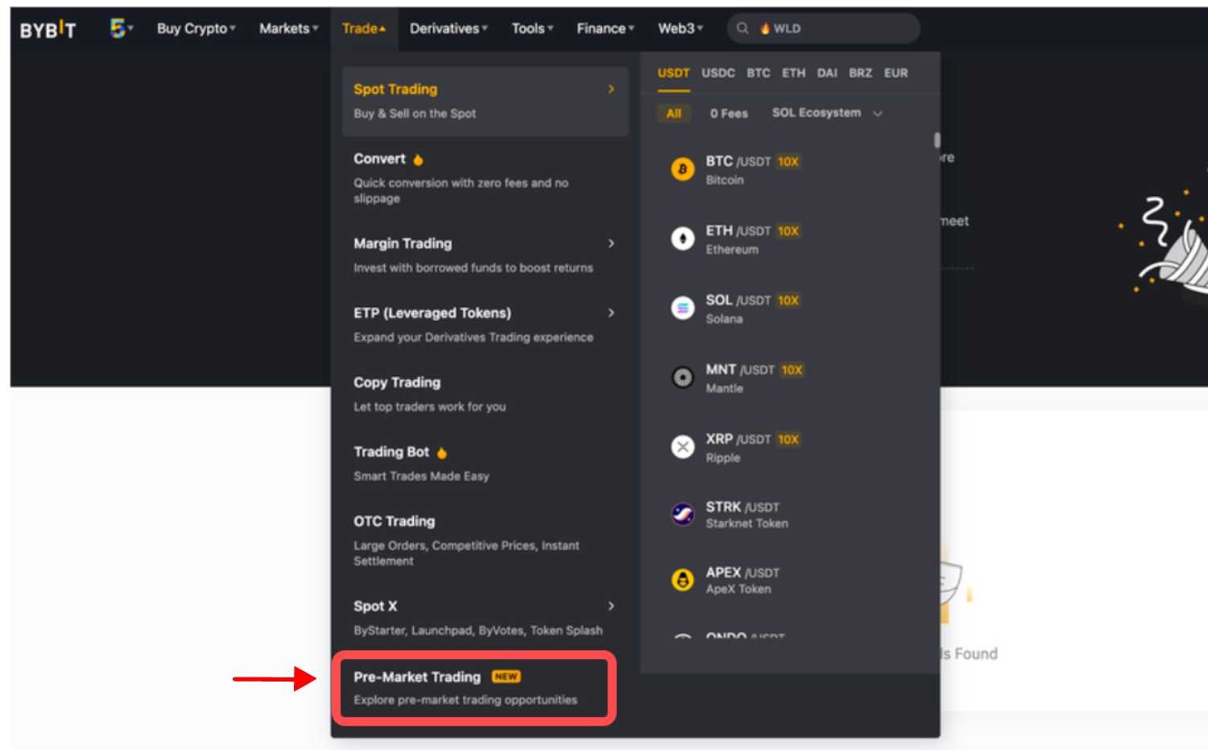Click the Mantle coin icon
Image resolution: width=1208 pixels, height=750 pixels.
(682, 377)
